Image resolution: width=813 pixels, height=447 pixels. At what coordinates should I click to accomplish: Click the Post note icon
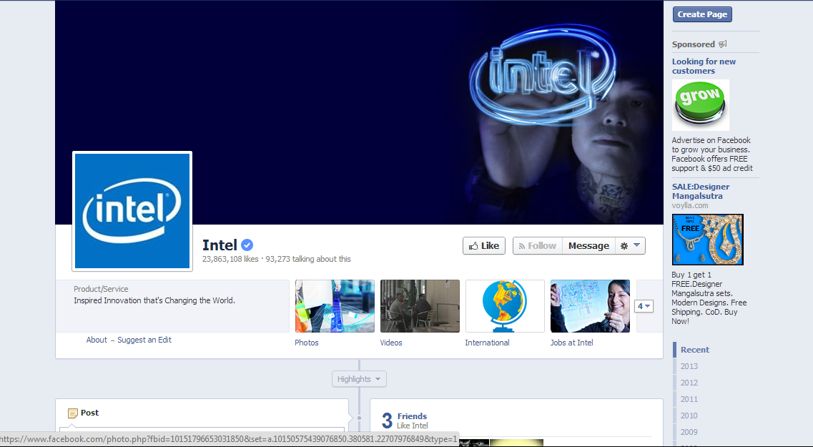point(73,413)
